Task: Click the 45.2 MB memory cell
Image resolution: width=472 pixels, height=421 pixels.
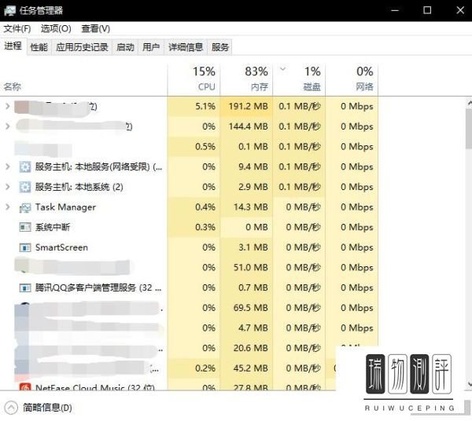Action: tap(246, 368)
